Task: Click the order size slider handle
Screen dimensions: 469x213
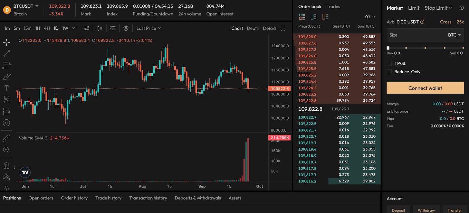Action: click(x=388, y=48)
